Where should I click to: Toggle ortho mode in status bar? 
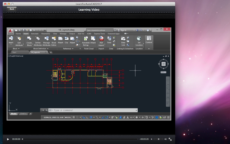point(87,118)
